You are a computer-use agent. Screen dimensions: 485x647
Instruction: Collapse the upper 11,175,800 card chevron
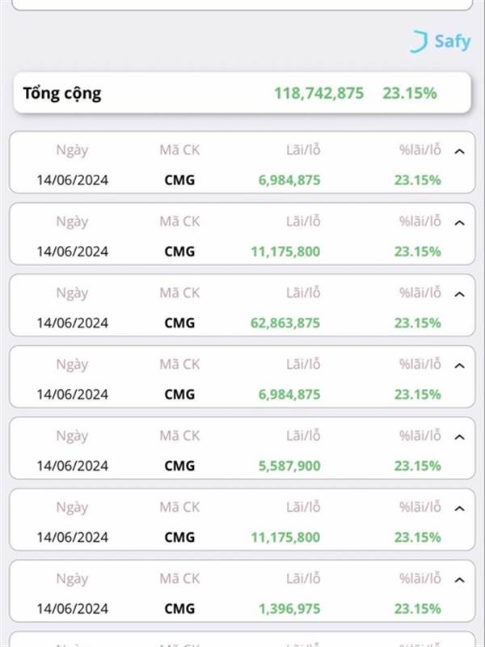tap(459, 223)
